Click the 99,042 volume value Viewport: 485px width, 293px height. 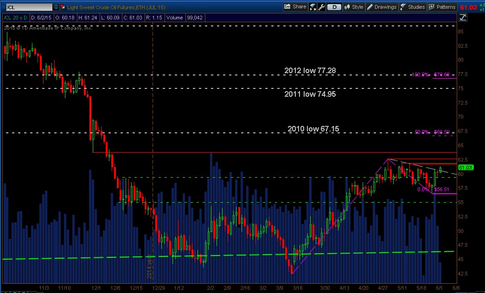[195, 18]
